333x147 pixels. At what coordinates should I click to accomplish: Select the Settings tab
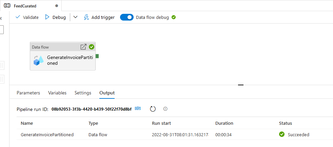click(x=83, y=93)
